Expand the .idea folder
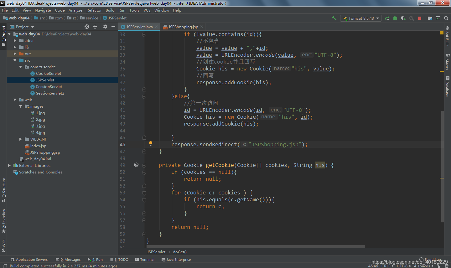This screenshot has width=451, height=268. click(15, 40)
